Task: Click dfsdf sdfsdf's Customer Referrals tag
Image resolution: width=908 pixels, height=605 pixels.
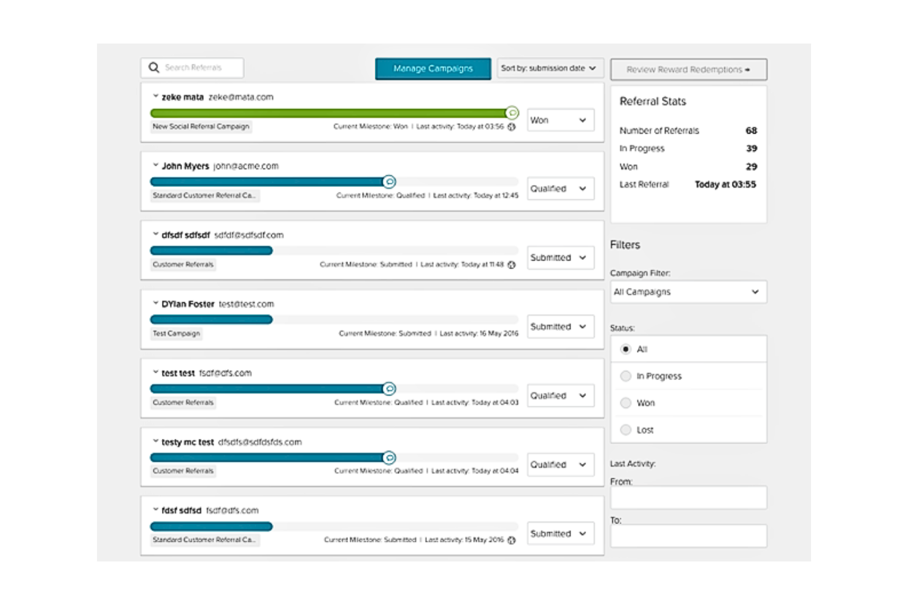Action: tap(183, 264)
